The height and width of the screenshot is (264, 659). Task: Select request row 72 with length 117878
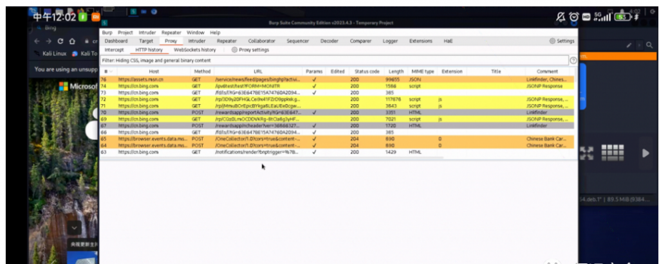coord(337,100)
